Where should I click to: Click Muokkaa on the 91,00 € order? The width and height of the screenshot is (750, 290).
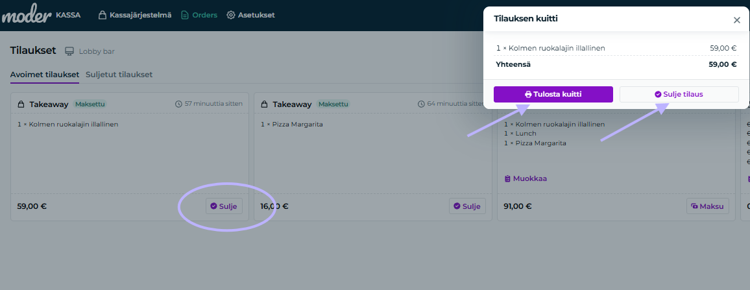tap(526, 178)
